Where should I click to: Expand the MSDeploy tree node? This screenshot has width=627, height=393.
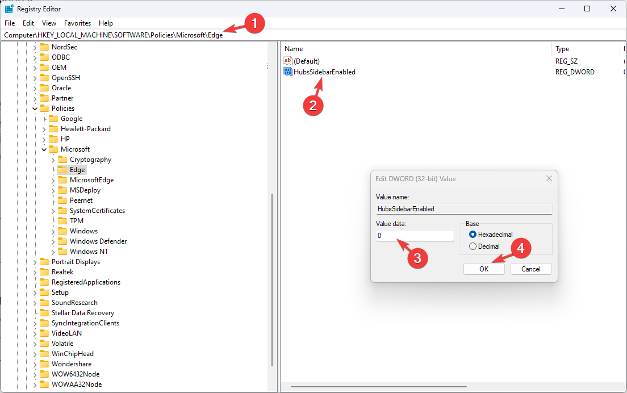[x=53, y=191]
